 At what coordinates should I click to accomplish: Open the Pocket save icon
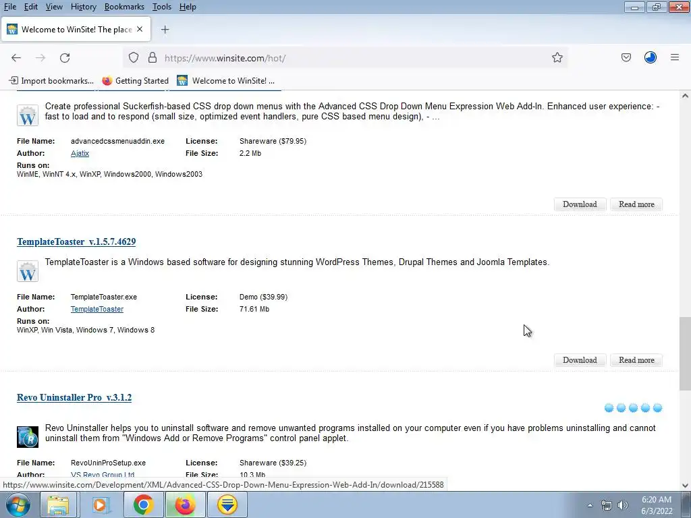click(x=626, y=58)
